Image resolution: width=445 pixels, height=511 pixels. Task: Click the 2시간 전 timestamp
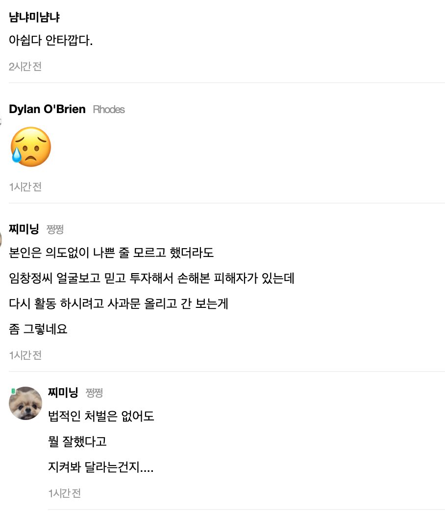pos(25,67)
